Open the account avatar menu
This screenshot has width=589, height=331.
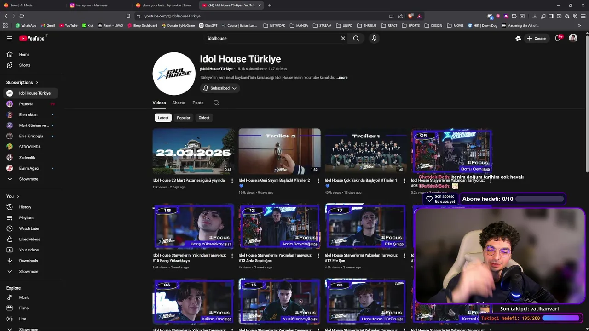[573, 38]
